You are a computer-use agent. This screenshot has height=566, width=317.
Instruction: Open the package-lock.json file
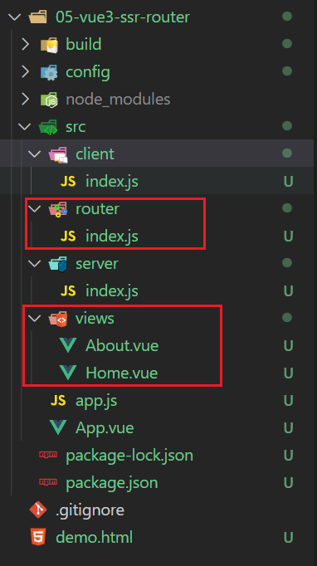[x=129, y=456]
